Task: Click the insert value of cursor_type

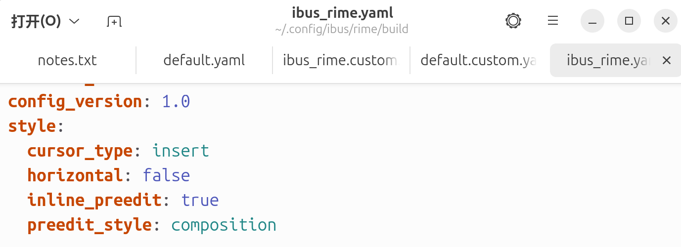Action: click(x=181, y=151)
